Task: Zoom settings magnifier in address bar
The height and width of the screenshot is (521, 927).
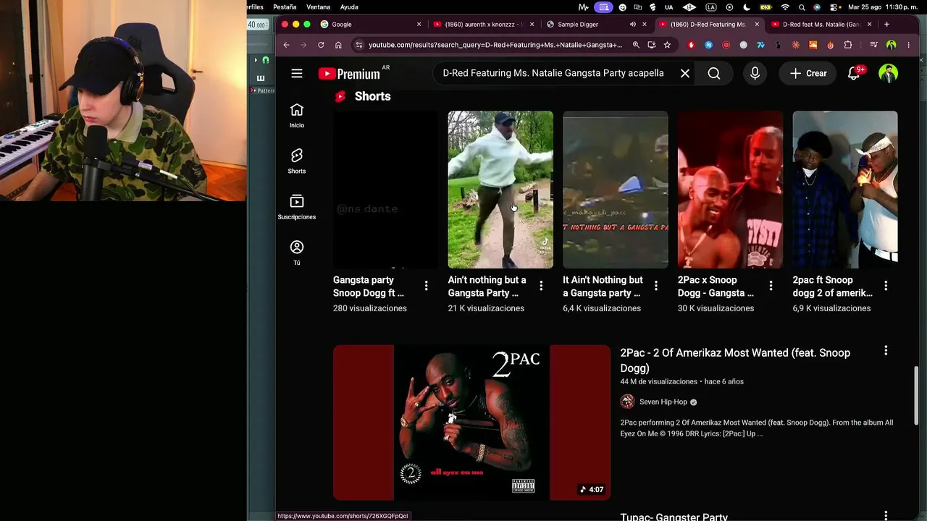Action: pos(636,45)
